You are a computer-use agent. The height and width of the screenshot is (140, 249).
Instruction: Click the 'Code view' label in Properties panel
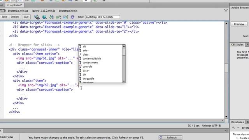tap(7, 137)
